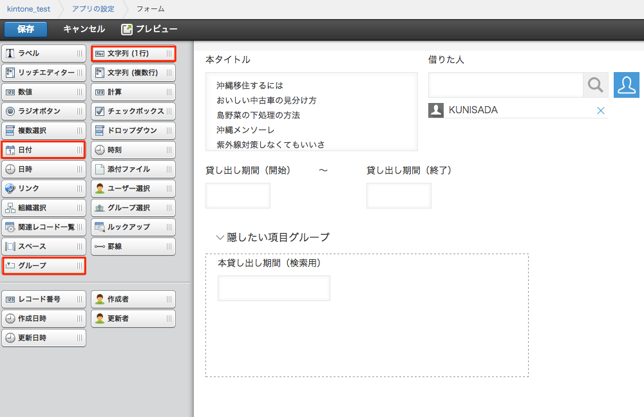Remove KUNISADA with the X mark
Image resolution: width=644 pixels, height=417 pixels.
coord(600,110)
